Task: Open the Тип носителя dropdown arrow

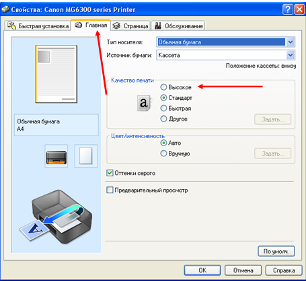Action: (291, 42)
